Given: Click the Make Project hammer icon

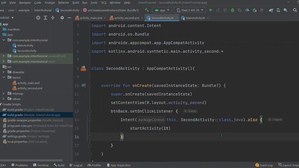Looking at the screenshot, I should pos(147,10).
